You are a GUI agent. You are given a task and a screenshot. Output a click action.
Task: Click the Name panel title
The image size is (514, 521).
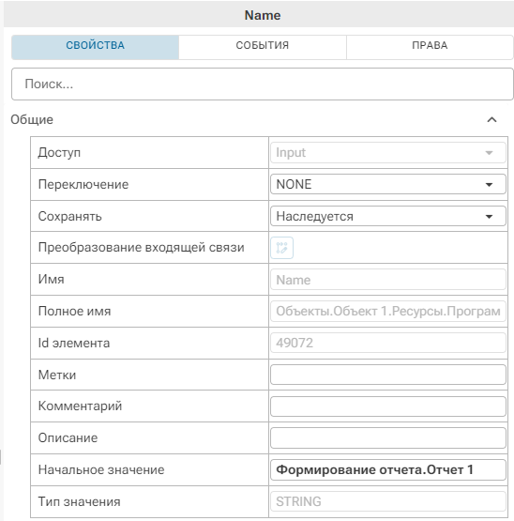263,15
